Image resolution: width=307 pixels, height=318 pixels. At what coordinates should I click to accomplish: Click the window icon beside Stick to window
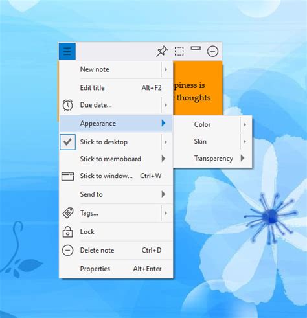tap(67, 176)
